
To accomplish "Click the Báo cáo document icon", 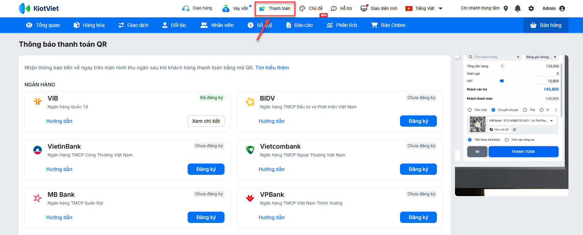I will point(288,25).
